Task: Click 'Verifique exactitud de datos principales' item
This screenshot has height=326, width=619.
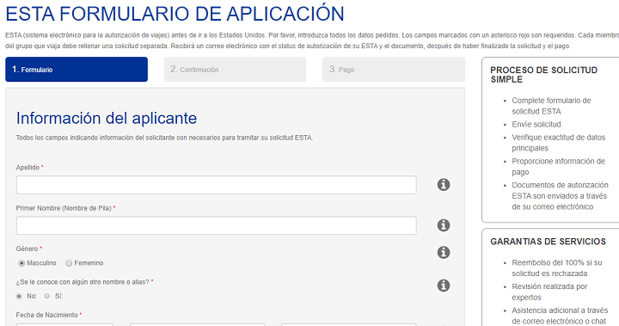Action: pos(558,143)
